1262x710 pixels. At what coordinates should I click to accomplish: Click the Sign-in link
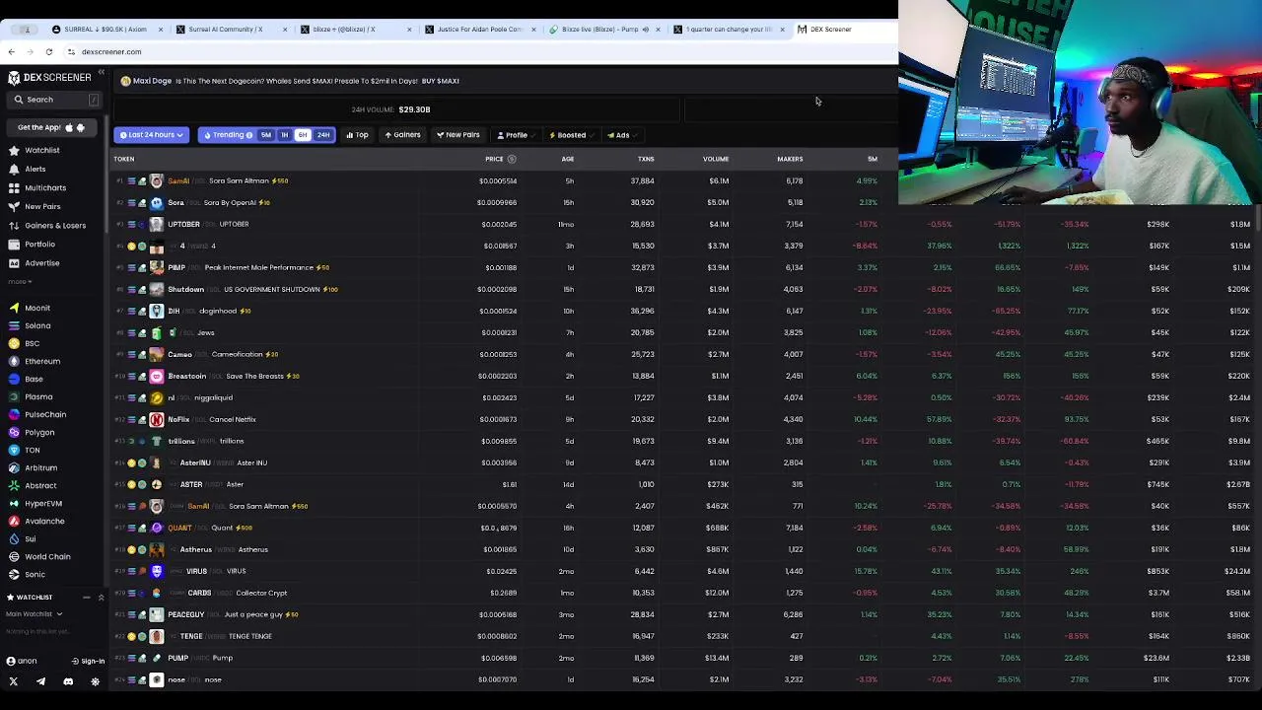(x=89, y=662)
